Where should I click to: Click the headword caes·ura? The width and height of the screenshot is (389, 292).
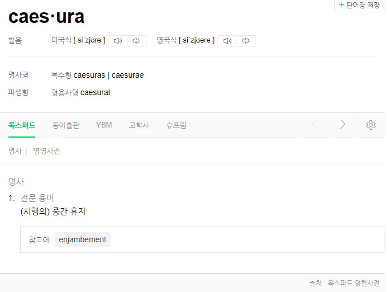(x=46, y=17)
